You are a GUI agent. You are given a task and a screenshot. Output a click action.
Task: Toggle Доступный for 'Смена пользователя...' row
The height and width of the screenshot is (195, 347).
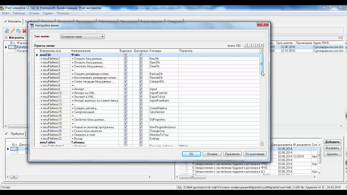pos(141,131)
